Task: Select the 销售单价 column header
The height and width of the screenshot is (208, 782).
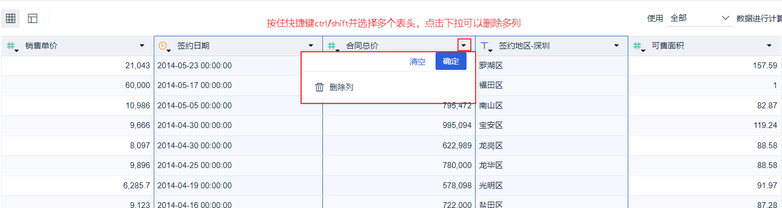Action: pos(77,46)
